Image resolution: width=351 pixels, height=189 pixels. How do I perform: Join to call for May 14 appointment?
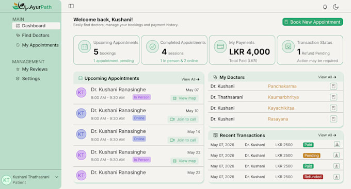(183, 140)
